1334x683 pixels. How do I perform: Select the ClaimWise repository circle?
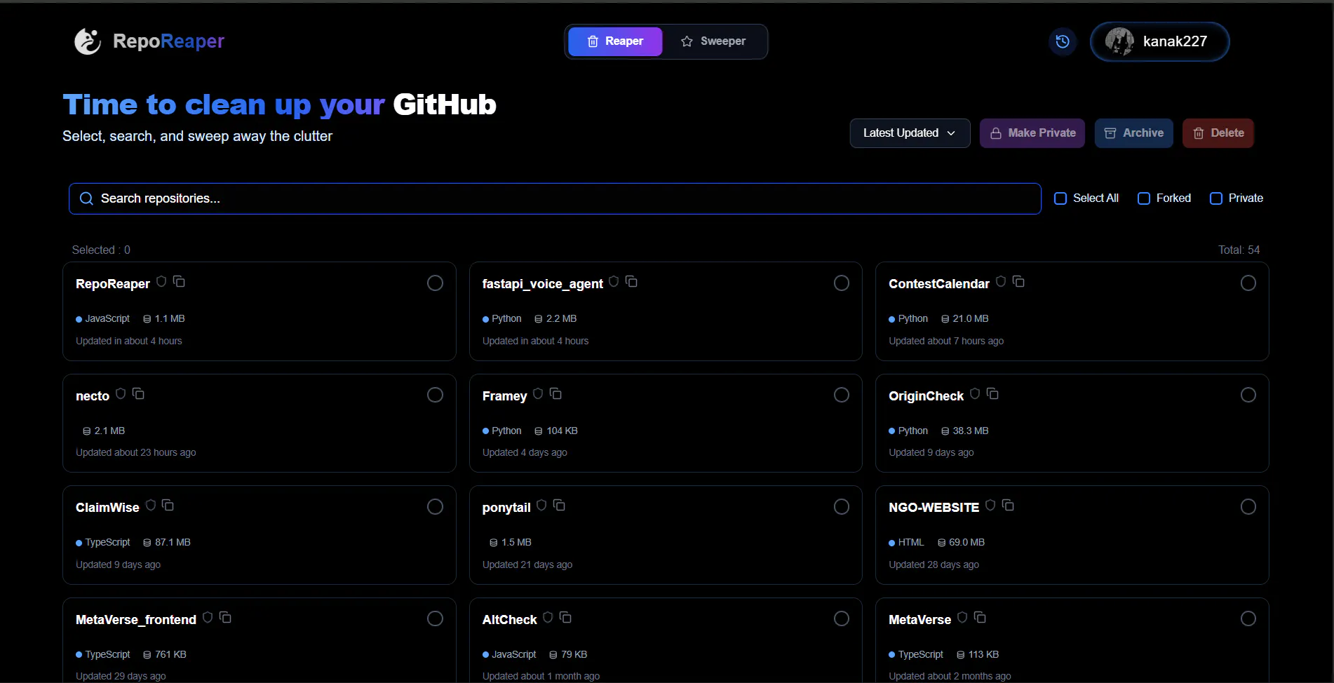coord(435,506)
